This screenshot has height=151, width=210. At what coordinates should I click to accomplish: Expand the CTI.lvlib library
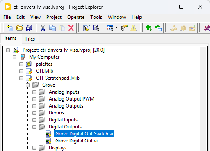click(21, 71)
